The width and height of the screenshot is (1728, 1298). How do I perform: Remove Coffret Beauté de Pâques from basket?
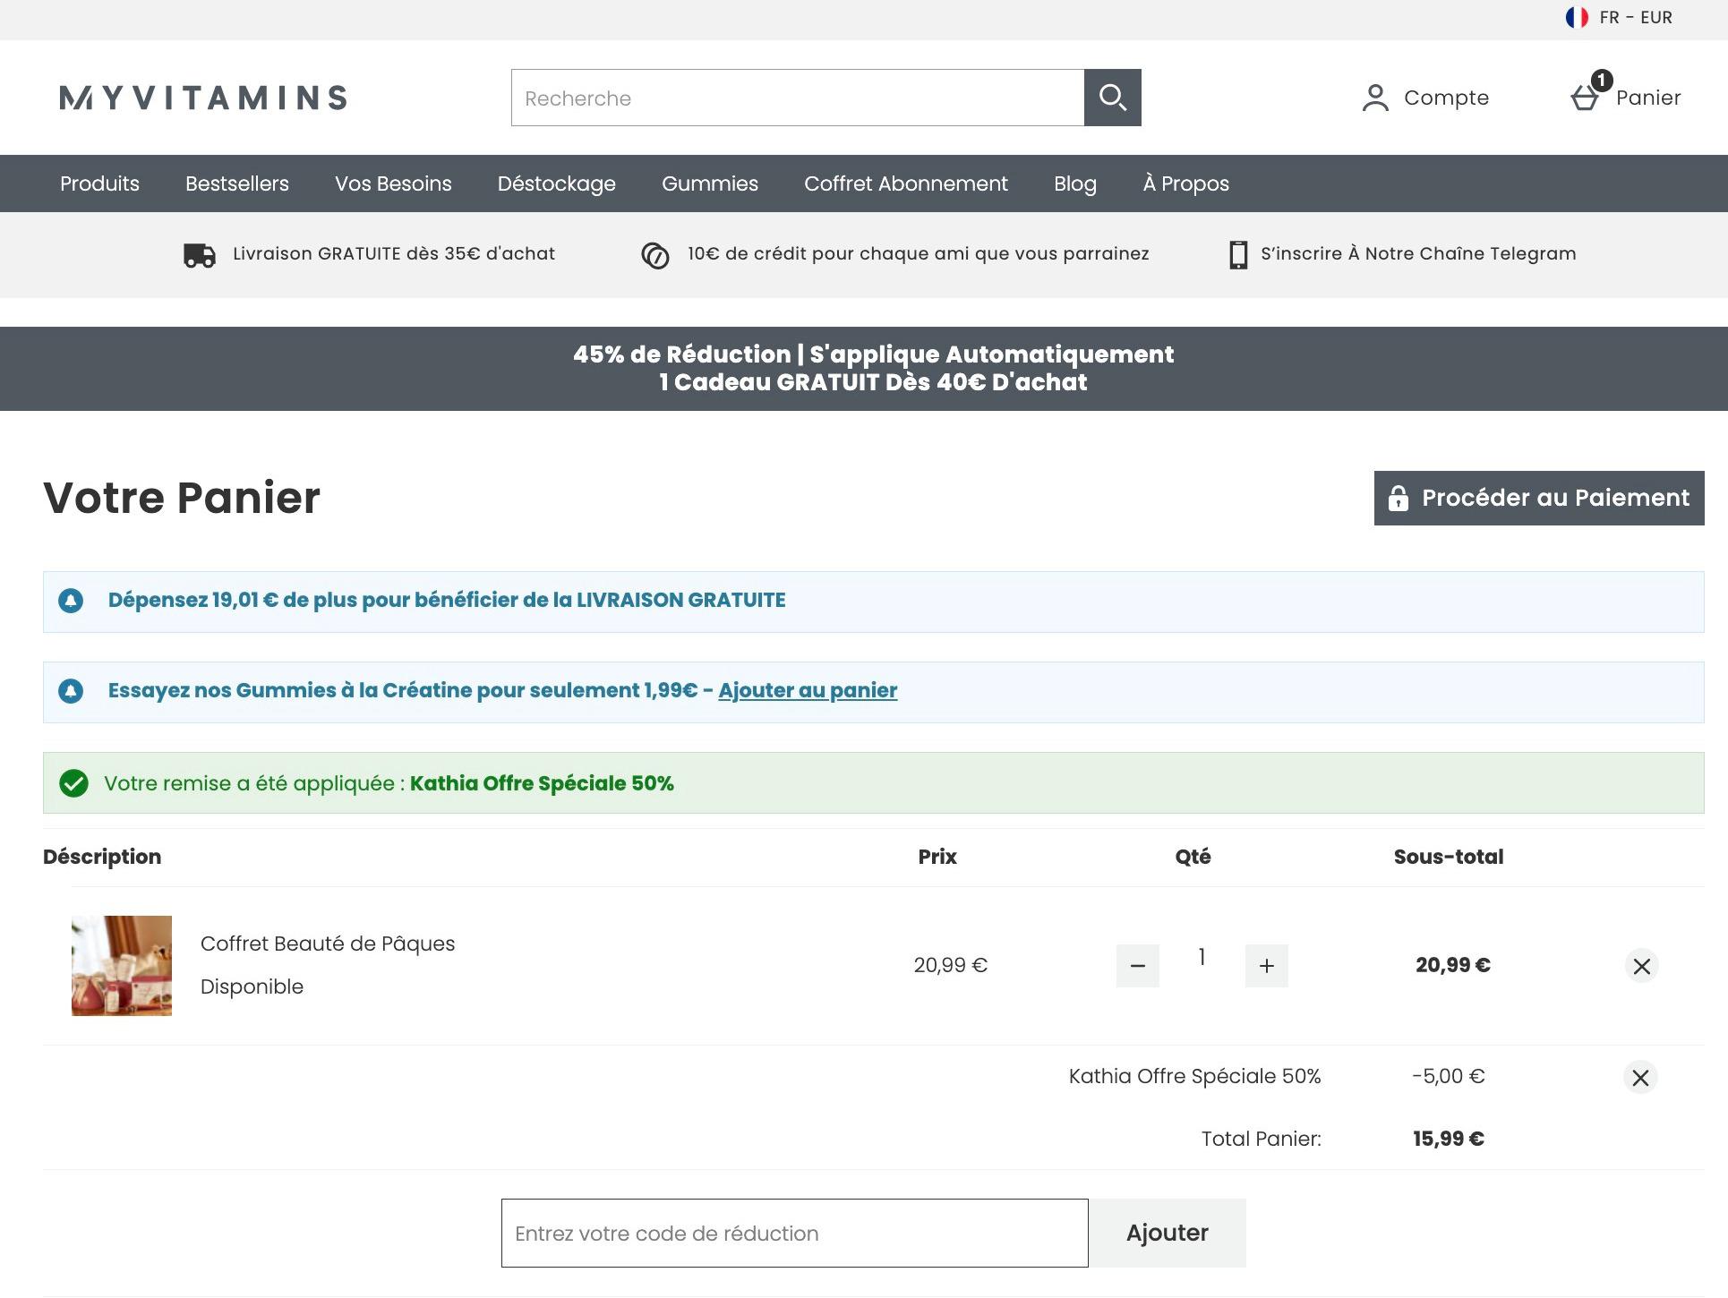[x=1641, y=966]
